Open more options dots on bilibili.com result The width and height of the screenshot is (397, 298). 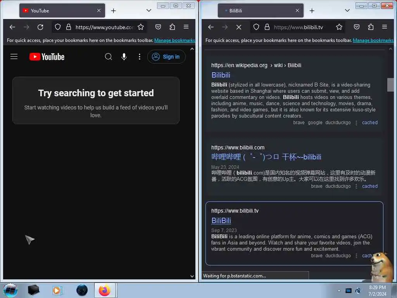[x=356, y=187]
